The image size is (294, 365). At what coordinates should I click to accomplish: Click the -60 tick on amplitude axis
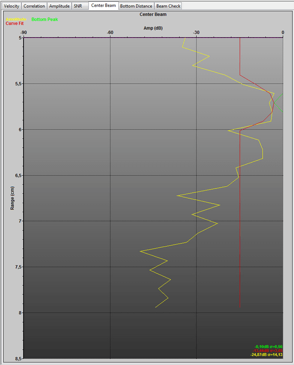pyautogui.click(x=110, y=32)
